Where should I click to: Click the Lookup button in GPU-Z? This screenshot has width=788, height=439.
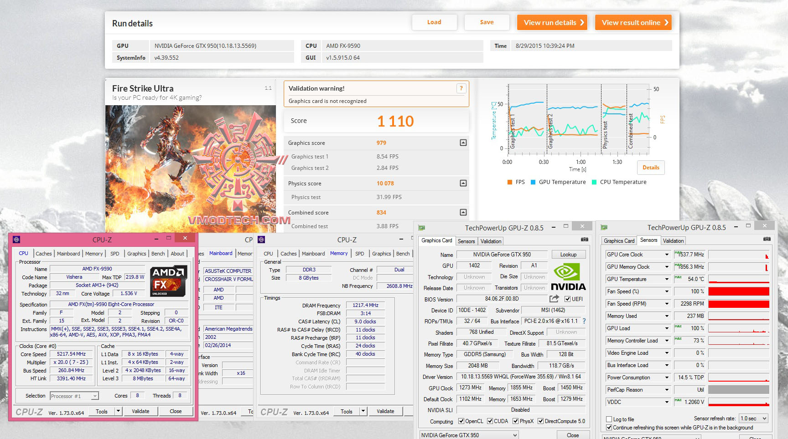click(568, 255)
